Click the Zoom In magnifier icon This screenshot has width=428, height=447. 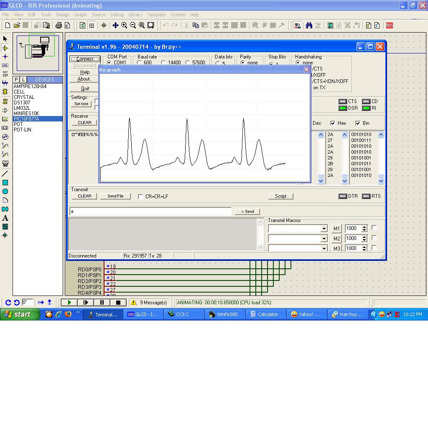click(124, 25)
